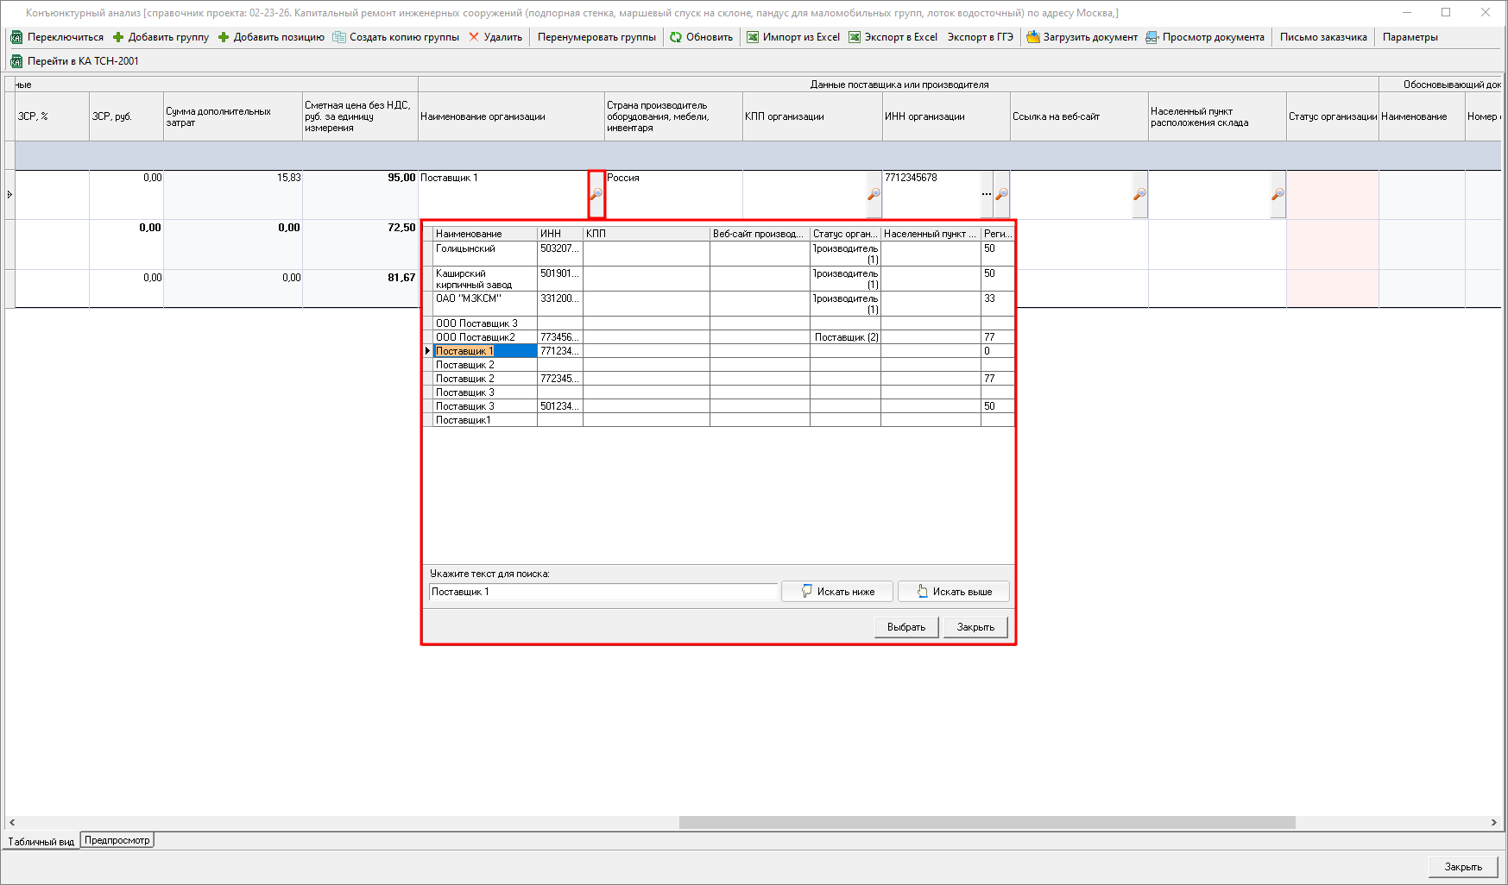This screenshot has width=1508, height=885.
Task: Click Загрузить документ icon
Action: point(1032,37)
